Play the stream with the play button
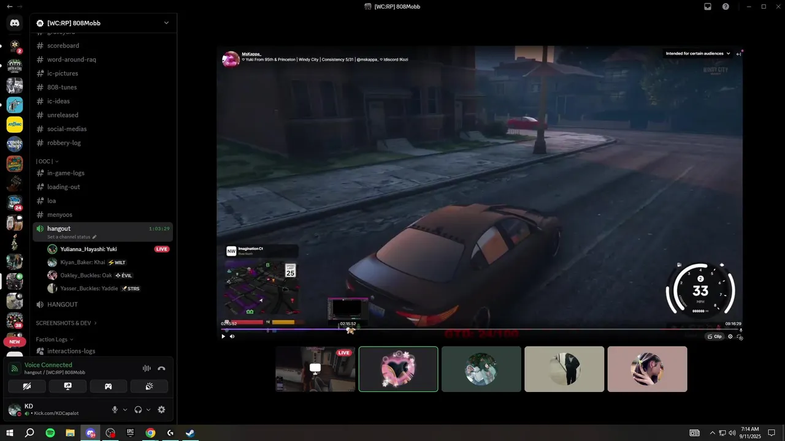The image size is (785, 441). 223,336
